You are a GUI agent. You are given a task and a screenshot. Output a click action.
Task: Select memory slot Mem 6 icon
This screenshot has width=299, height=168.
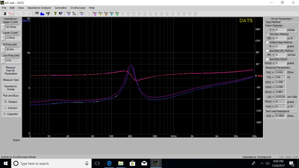[x=117, y=13]
